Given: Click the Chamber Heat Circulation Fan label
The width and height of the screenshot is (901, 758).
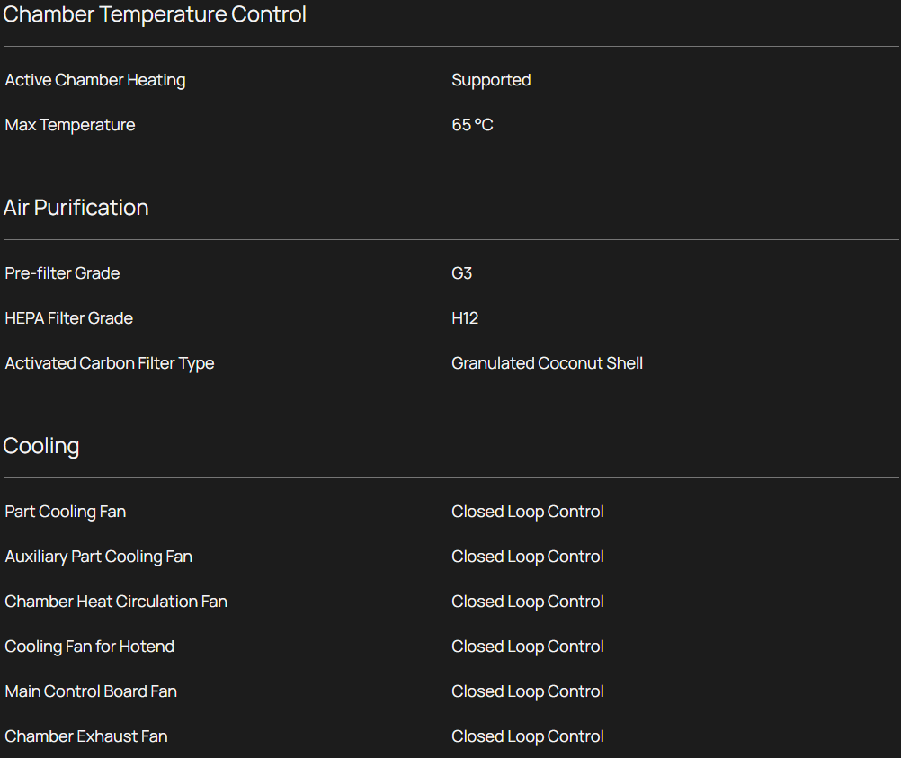Looking at the screenshot, I should [x=116, y=602].
